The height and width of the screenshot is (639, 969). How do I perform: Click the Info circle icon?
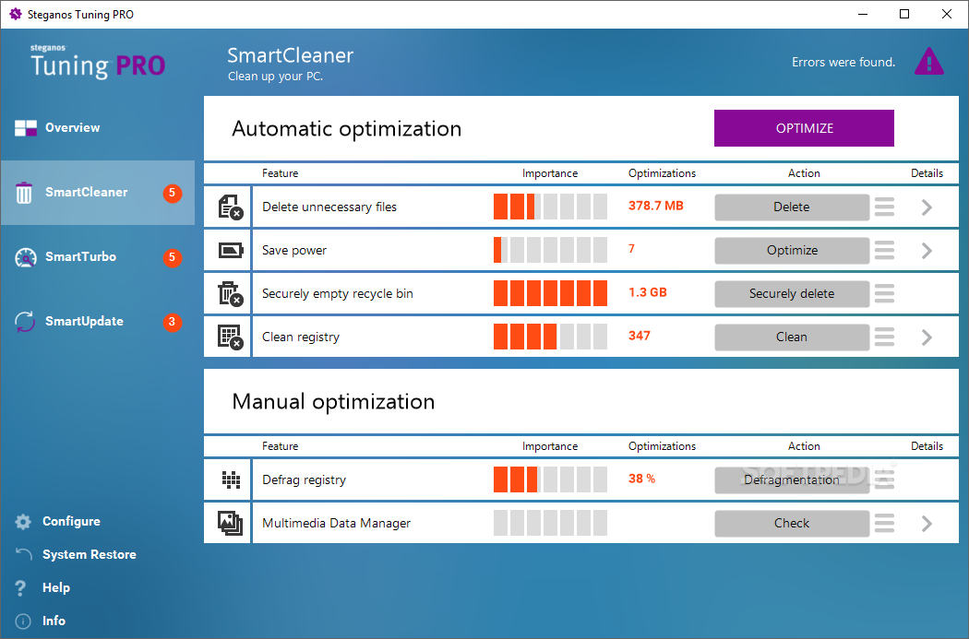[23, 621]
